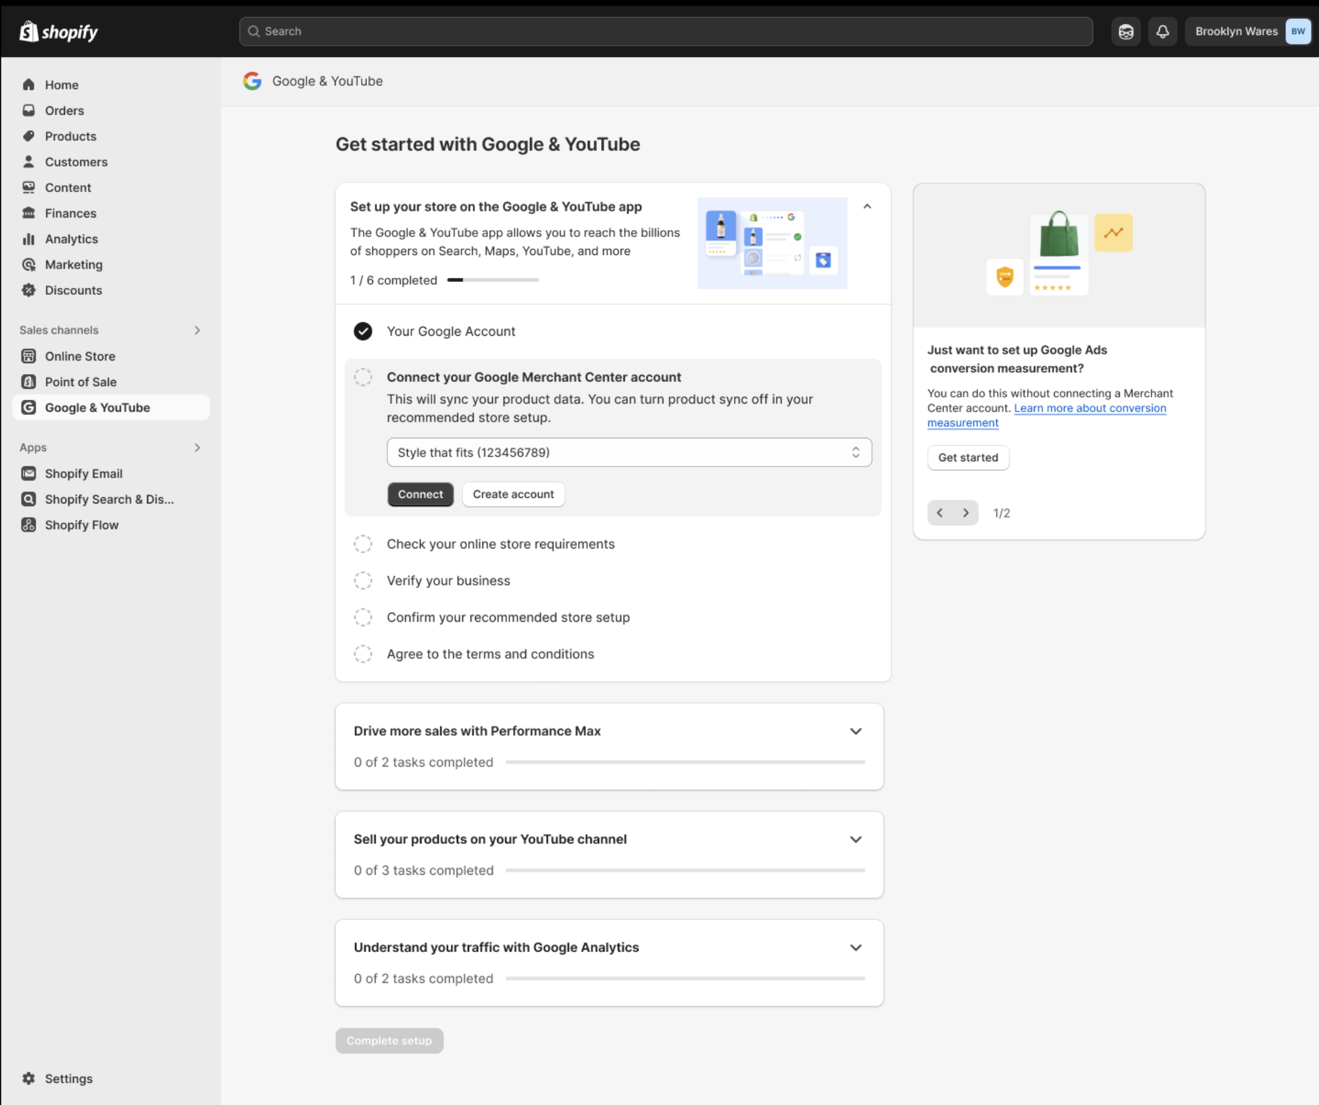
Task: Click the Google G logo in page header
Action: (x=252, y=81)
